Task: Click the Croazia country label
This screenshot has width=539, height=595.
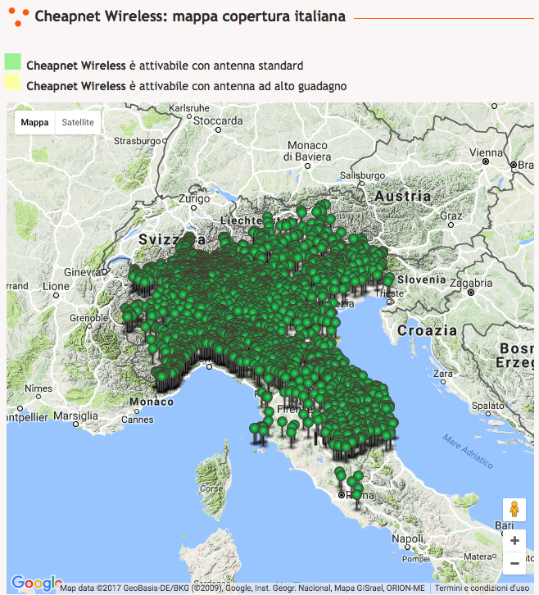Action: 427,330
